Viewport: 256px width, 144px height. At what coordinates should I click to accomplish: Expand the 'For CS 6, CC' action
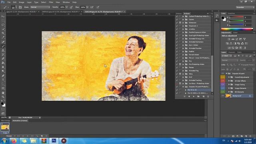click(186, 90)
